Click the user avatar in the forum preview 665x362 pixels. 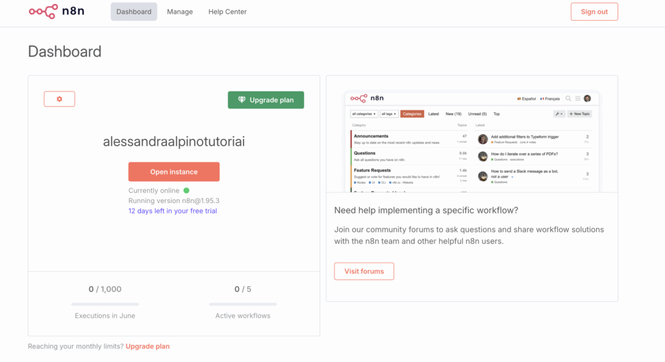pos(588,99)
